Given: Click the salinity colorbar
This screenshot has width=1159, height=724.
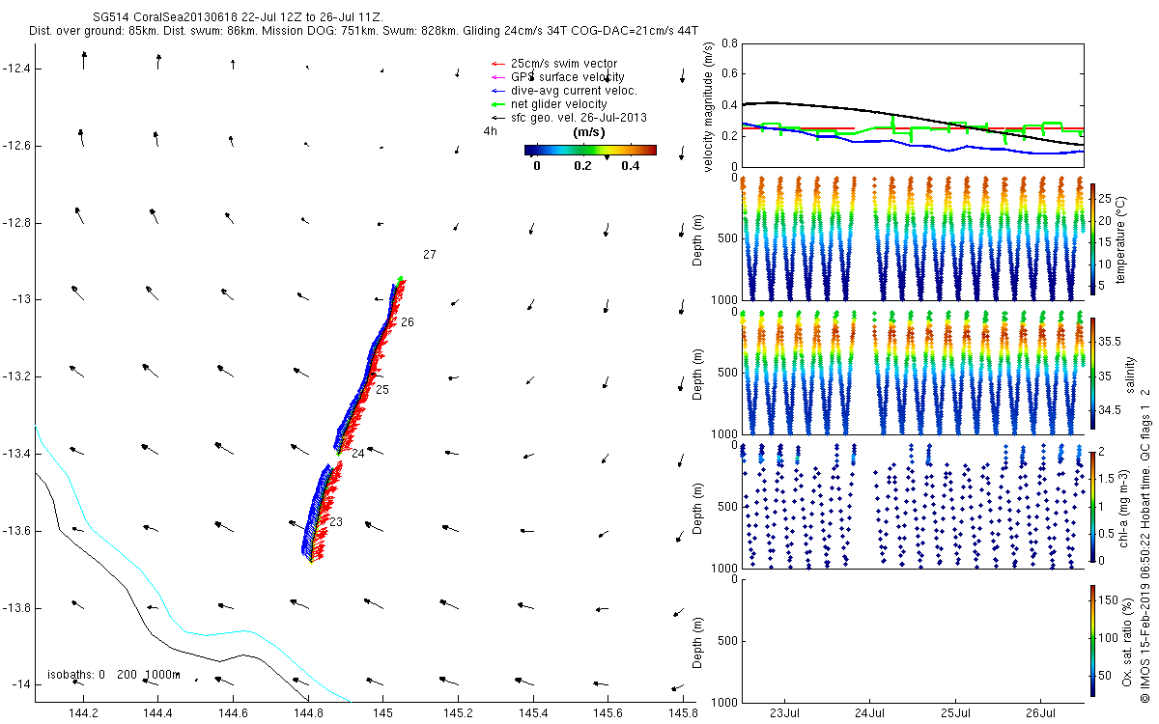Looking at the screenshot, I should coord(1092,375).
